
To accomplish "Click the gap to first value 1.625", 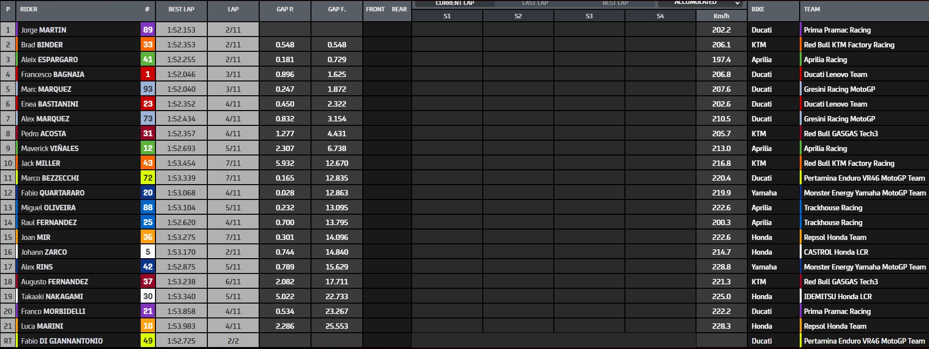I will pyautogui.click(x=337, y=75).
